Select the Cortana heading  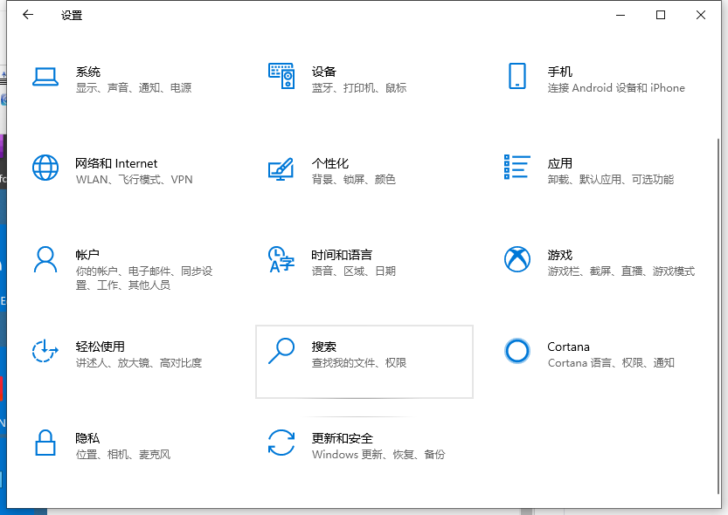coord(568,347)
